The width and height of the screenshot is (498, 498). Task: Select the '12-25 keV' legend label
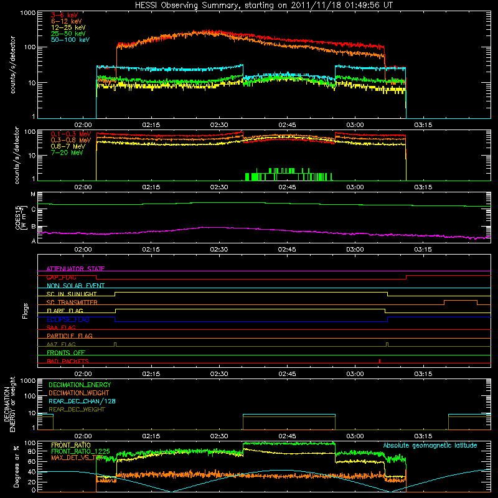click(68, 27)
